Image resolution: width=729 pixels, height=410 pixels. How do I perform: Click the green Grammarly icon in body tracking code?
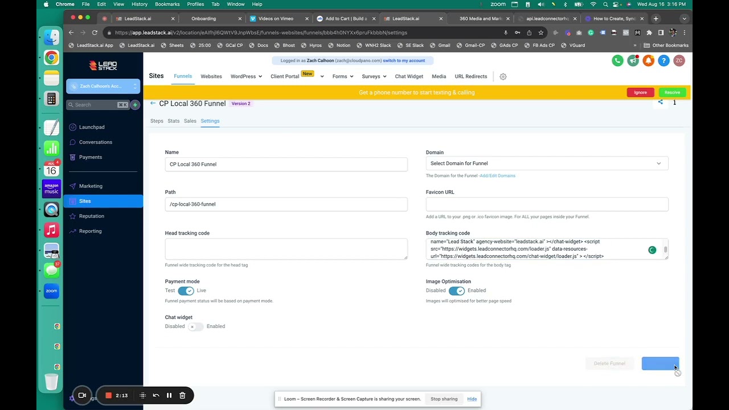(652, 250)
